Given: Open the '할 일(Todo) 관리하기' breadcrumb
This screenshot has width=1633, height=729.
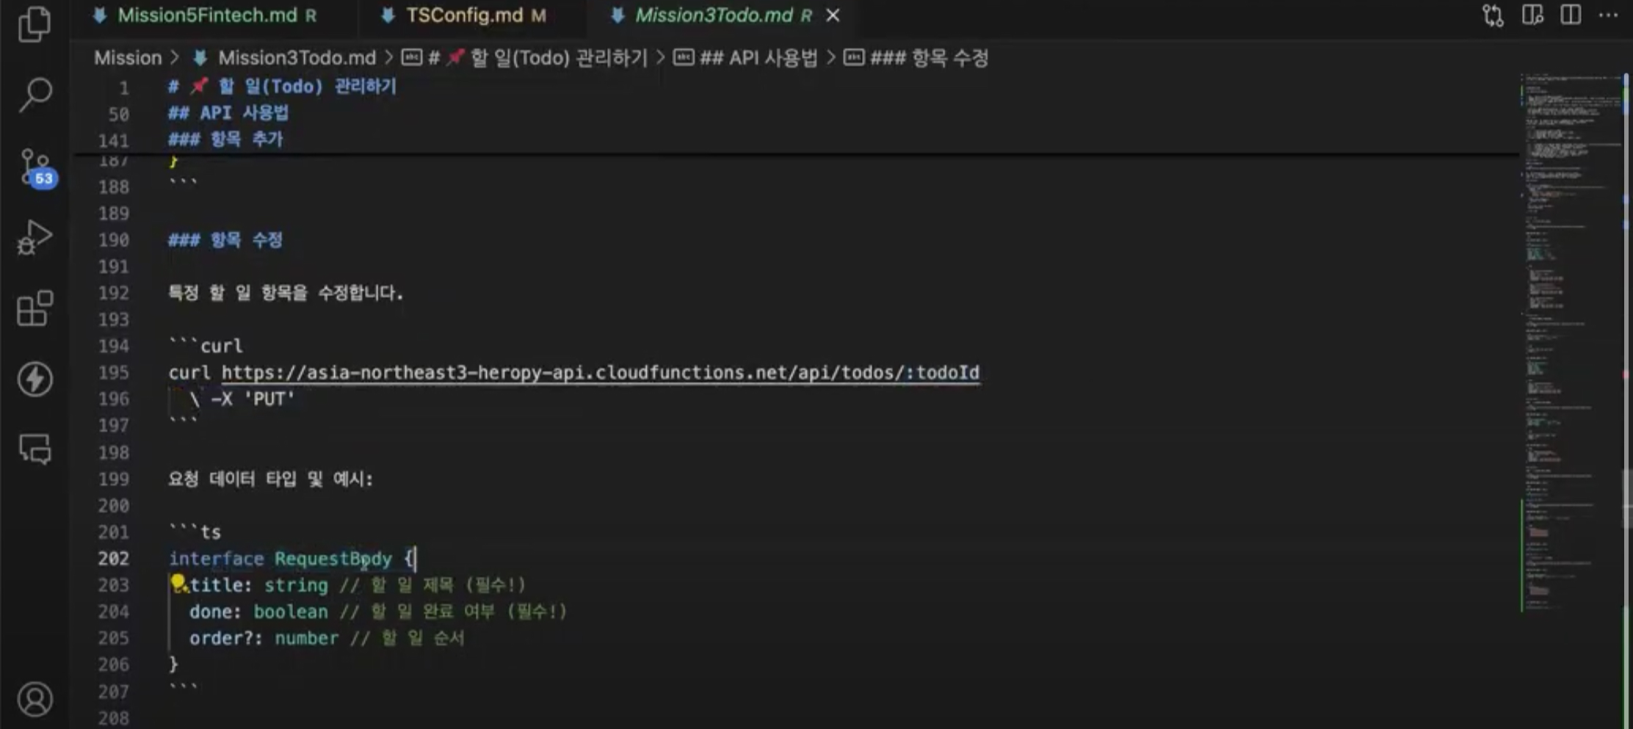Looking at the screenshot, I should [525, 58].
